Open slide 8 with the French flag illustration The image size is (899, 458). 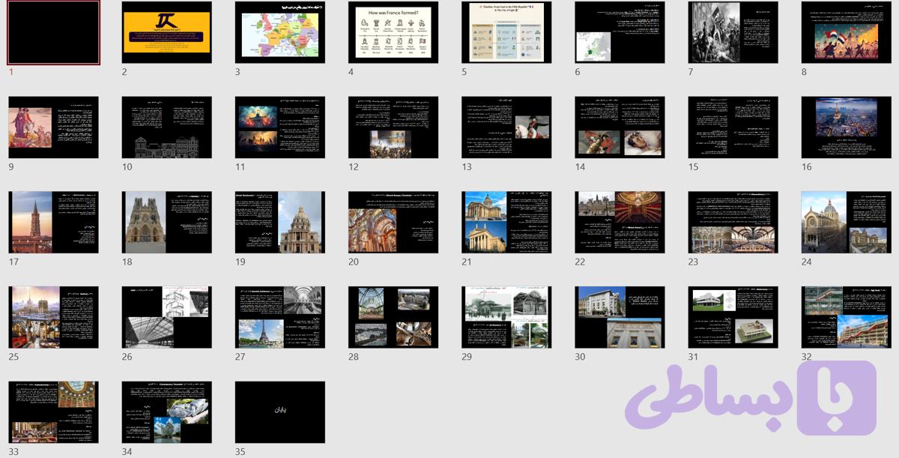click(x=847, y=32)
